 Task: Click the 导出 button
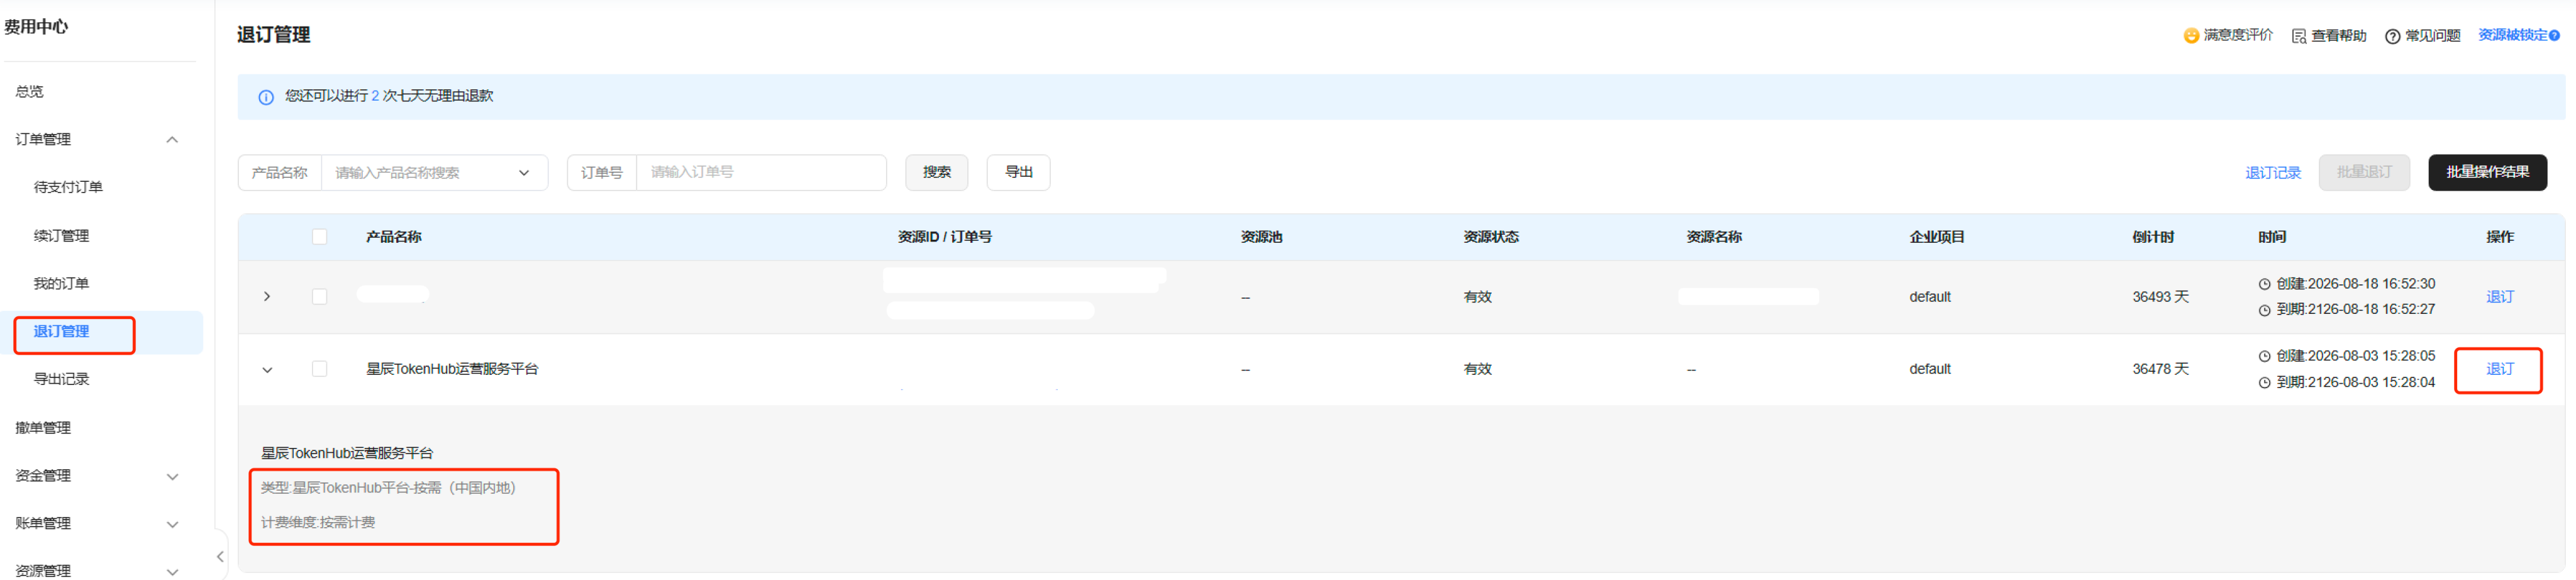1018,172
